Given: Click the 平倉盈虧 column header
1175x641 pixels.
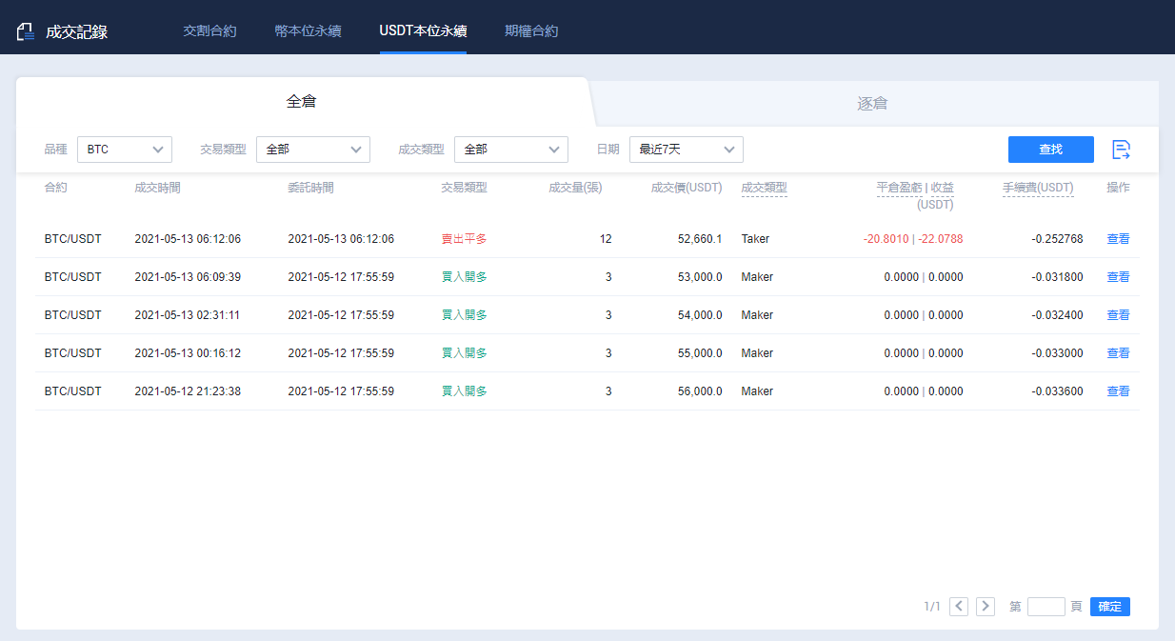Looking at the screenshot, I should [899, 188].
